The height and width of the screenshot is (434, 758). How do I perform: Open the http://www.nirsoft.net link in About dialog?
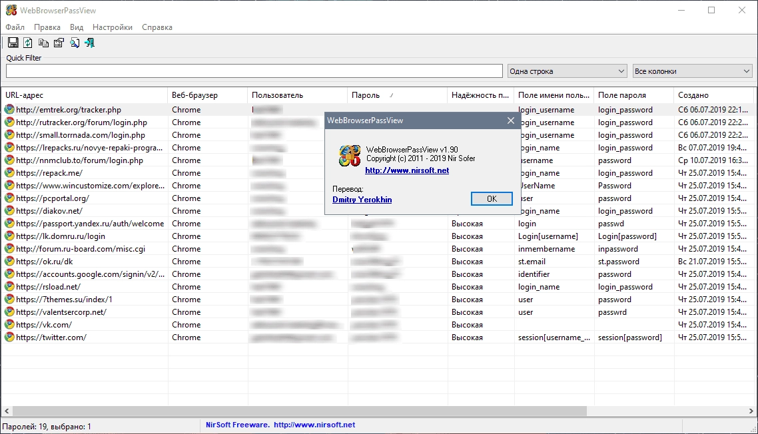(x=407, y=170)
